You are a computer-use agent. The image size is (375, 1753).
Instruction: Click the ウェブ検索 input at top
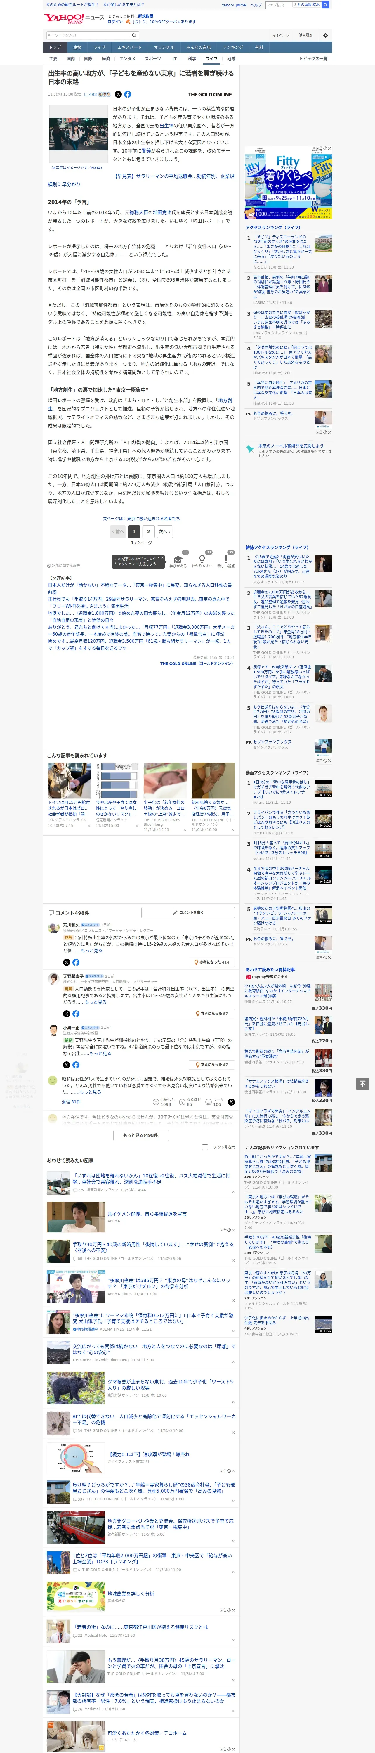point(278,4)
